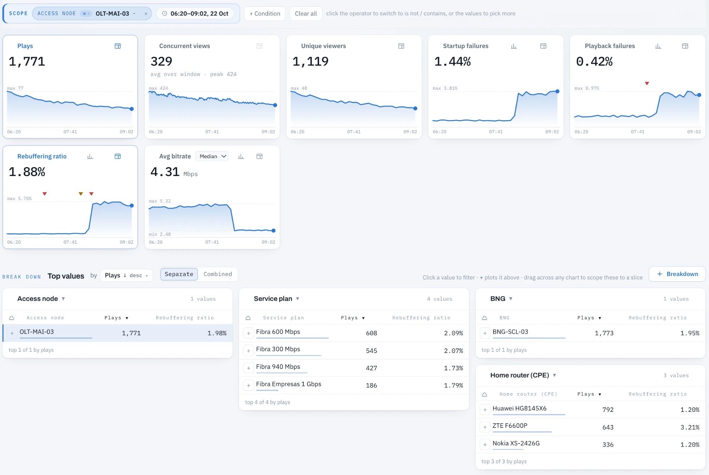Toggle table icon on Playback failures card
Viewport: 709px width, 475px height.
[x=685, y=46]
